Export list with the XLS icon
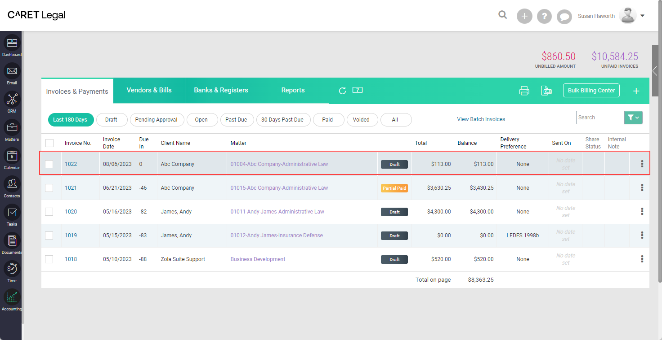Screen dimensions: 662x340 click(546, 91)
